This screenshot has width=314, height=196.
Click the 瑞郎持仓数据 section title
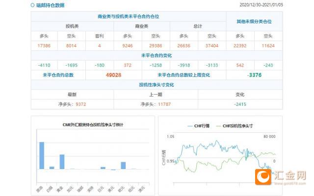pyautogui.click(x=50, y=5)
